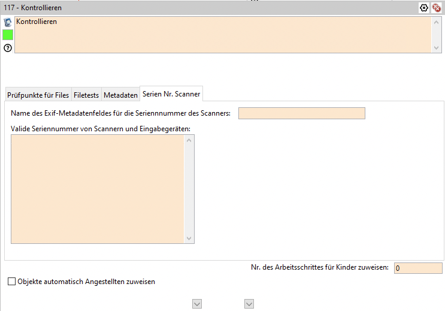Click the 'Nr. des Arbeitsschrittes' number field
Image resolution: width=445 pixels, height=311 pixels.
click(418, 268)
